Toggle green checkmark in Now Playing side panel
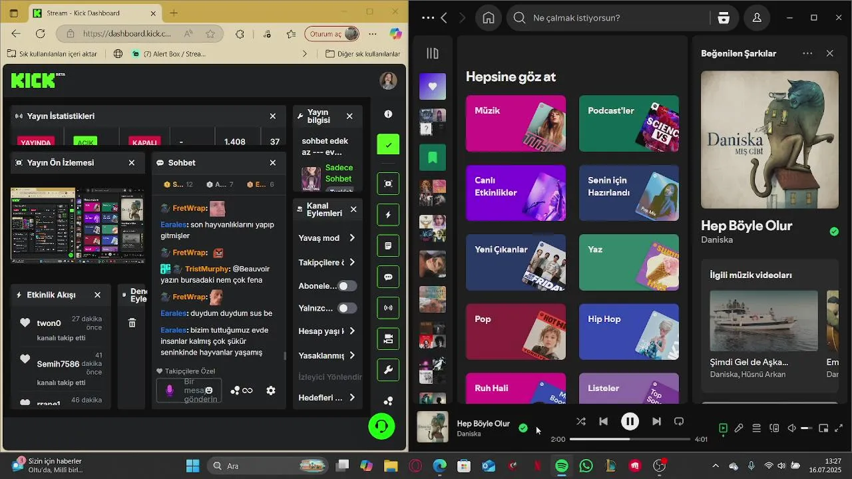The image size is (852, 479). coord(834,232)
